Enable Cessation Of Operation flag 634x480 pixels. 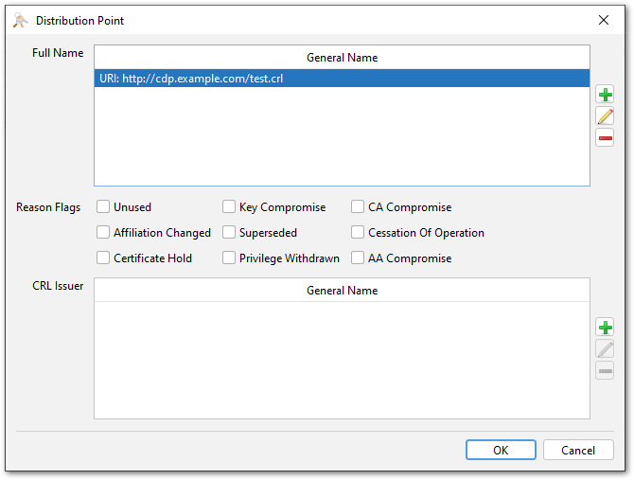pyautogui.click(x=359, y=233)
